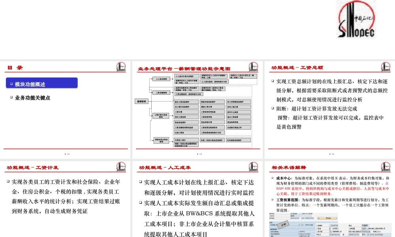This screenshot has height=237, width=395.
Task: Click the 示例 stamp on the SAP screenshot
Action: [x=284, y=224]
